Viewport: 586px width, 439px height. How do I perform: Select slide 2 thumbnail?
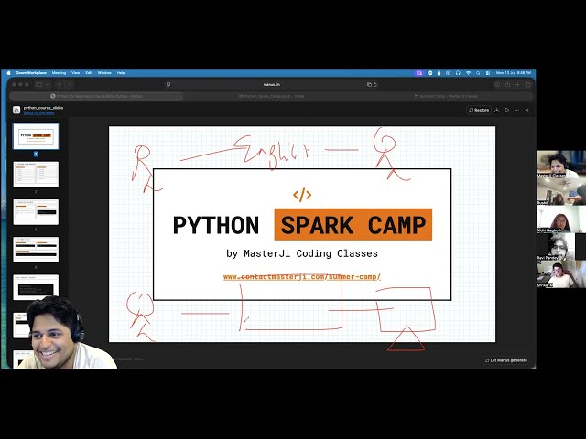tap(36, 175)
